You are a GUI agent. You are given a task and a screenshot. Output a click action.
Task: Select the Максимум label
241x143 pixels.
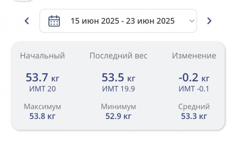43,107
